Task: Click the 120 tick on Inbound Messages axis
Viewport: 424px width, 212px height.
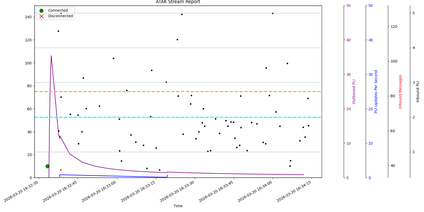Action: 394,26
